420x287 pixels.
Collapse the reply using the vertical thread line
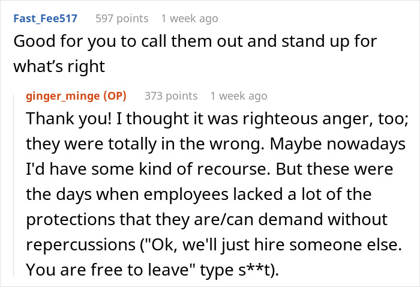click(14, 185)
